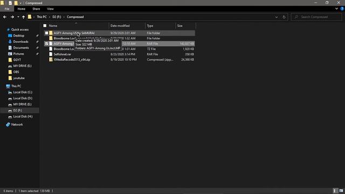The width and height of the screenshot is (345, 194).
Task: Open Local Disk (C:)
Action: (23, 92)
